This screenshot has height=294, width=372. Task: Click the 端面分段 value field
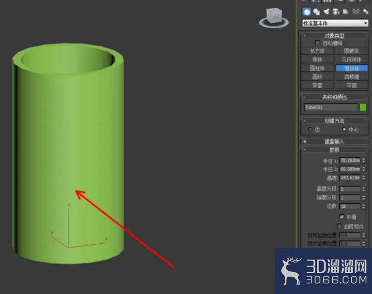[x=350, y=198]
